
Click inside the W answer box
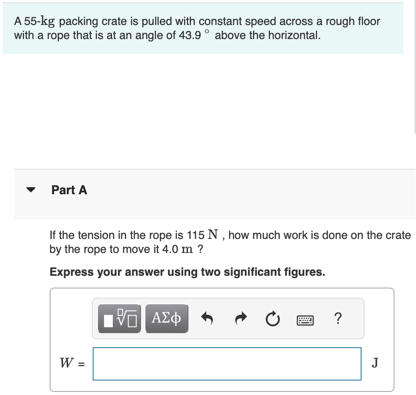coord(227,363)
